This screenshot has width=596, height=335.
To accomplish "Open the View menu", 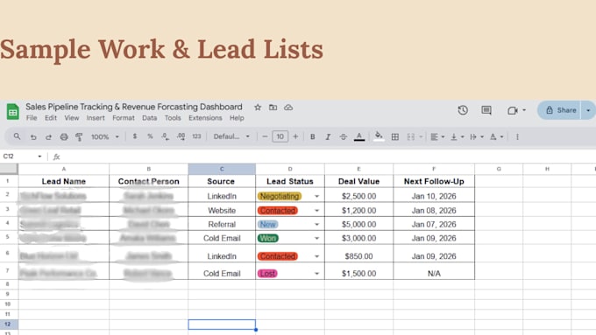I will [72, 118].
